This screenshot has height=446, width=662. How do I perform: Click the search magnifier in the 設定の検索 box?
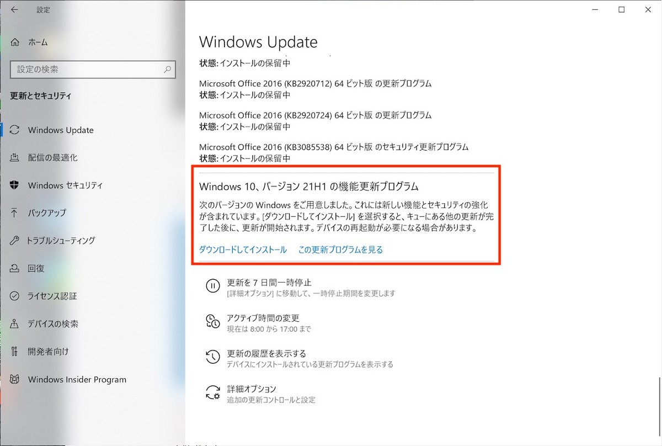click(x=167, y=70)
